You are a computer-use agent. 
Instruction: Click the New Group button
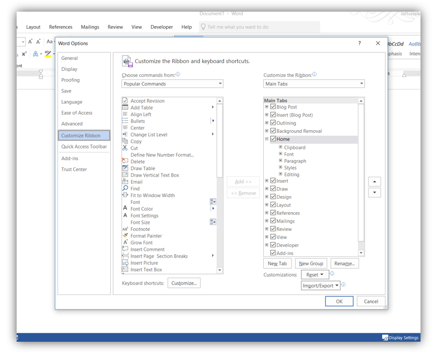[x=311, y=264]
